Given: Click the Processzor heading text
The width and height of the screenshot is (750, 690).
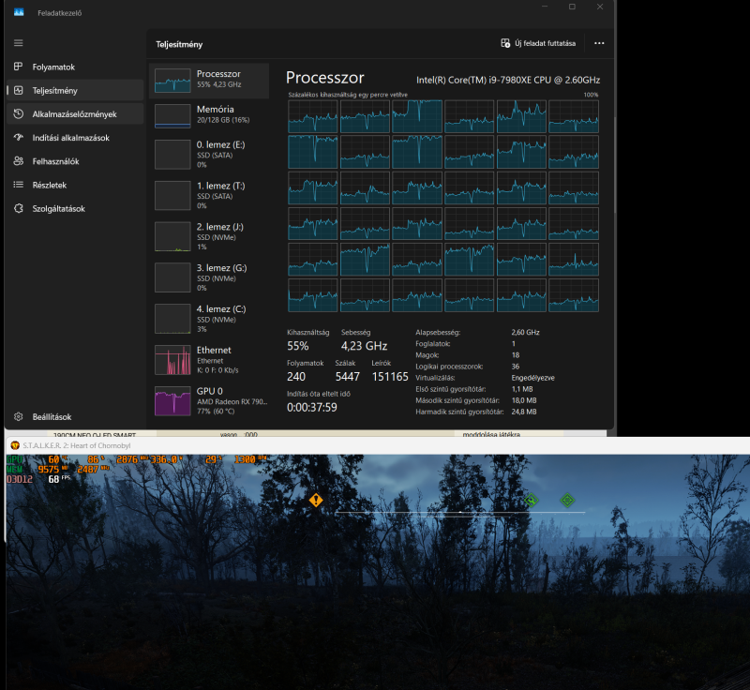Looking at the screenshot, I should [x=324, y=78].
